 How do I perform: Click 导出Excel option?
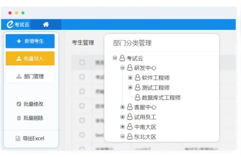[x=30, y=138]
